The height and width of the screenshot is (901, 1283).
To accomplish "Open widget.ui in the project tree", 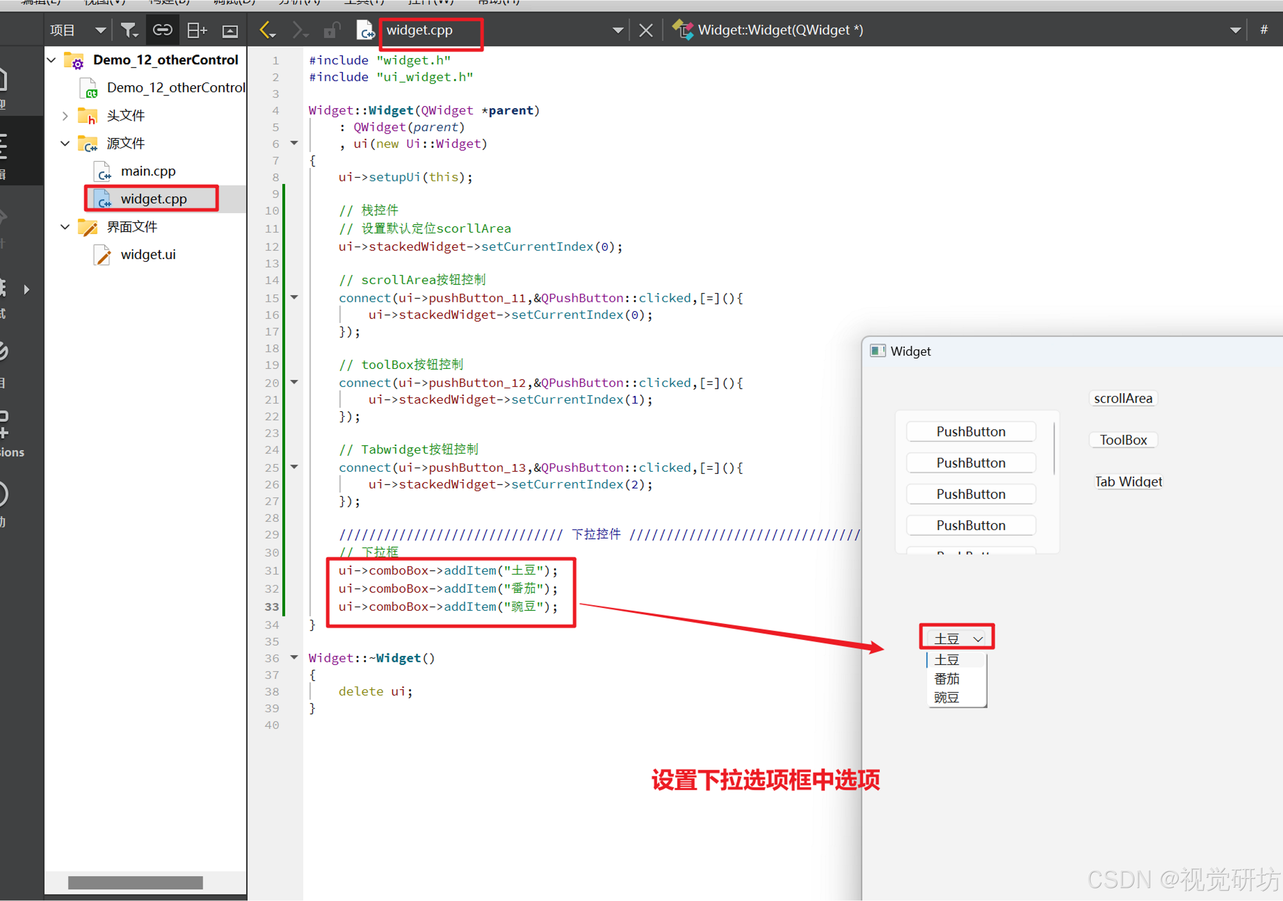I will (x=147, y=255).
